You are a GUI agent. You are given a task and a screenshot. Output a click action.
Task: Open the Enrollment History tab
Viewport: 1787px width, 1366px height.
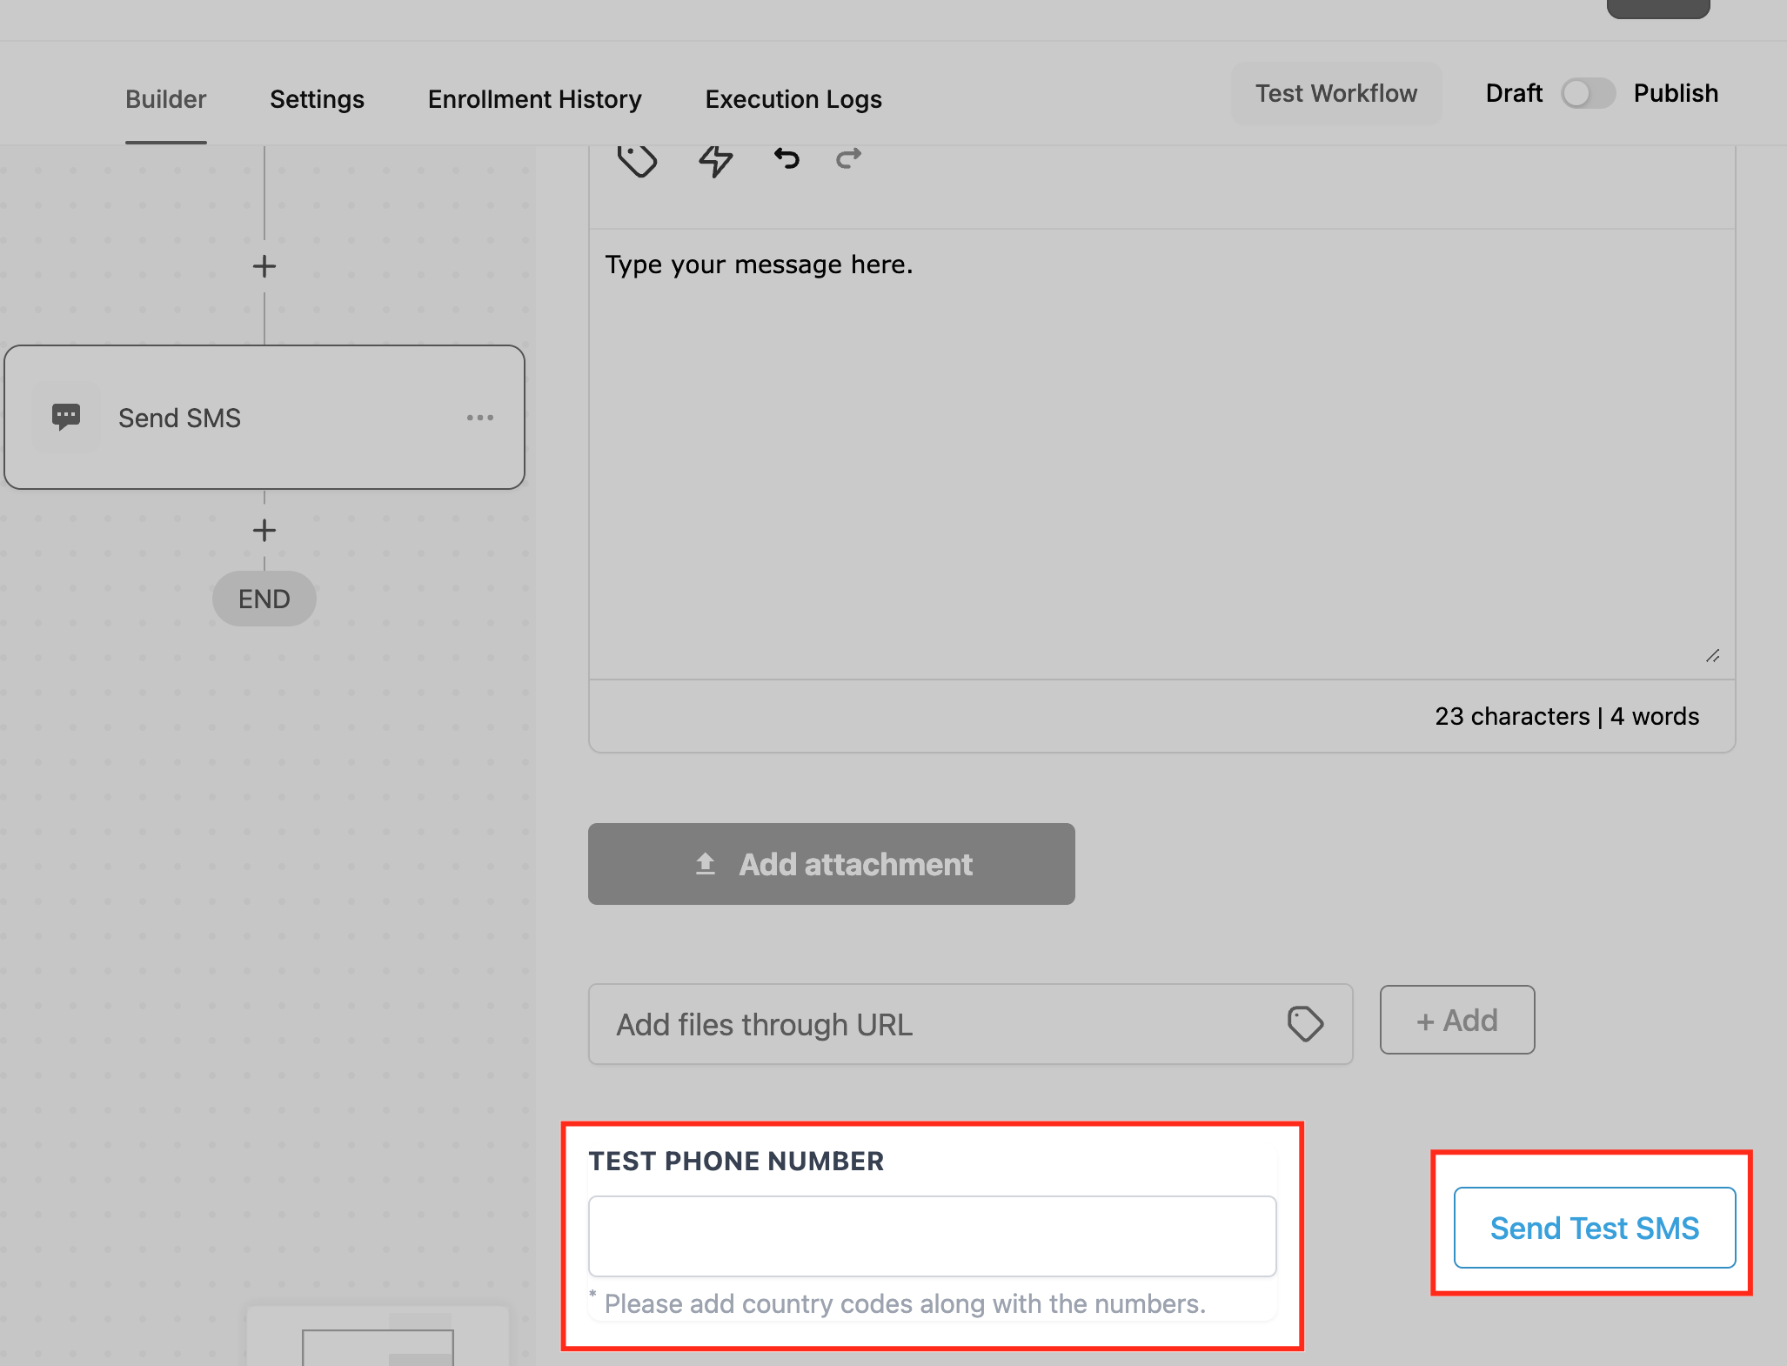click(x=534, y=99)
